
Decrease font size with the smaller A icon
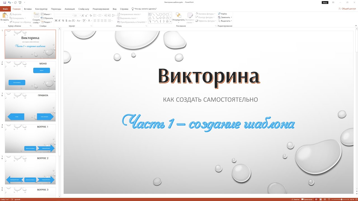86,16
